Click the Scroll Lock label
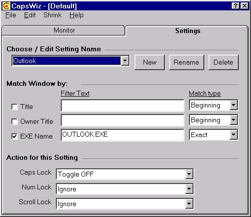Screen dimensions: 251x217 [x=35, y=202]
